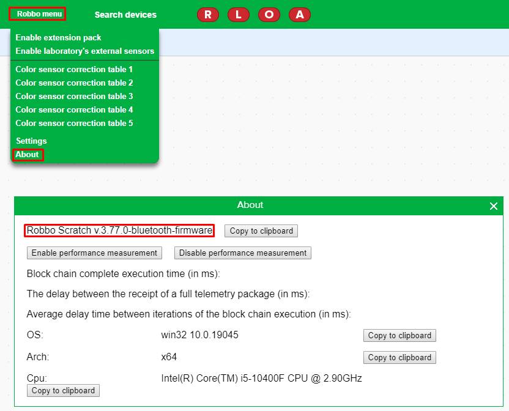Click the Block chain complete execution time line
Viewport: 509px width, 411px height.
124,273
